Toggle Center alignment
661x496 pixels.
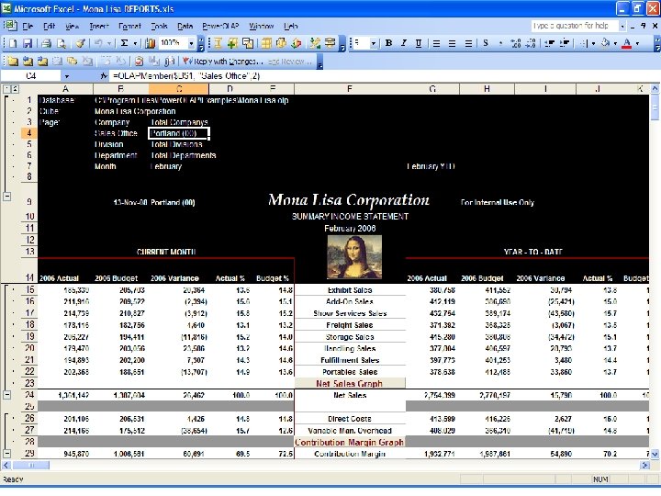click(x=452, y=43)
